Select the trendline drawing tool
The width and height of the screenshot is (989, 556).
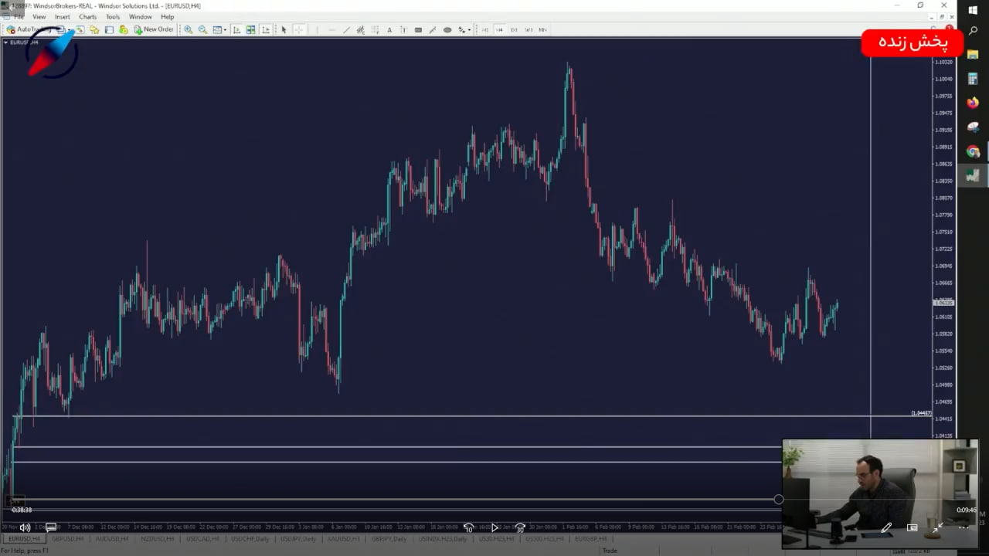346,29
